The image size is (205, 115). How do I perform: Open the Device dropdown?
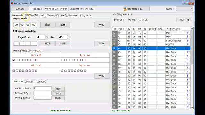click(184, 9)
